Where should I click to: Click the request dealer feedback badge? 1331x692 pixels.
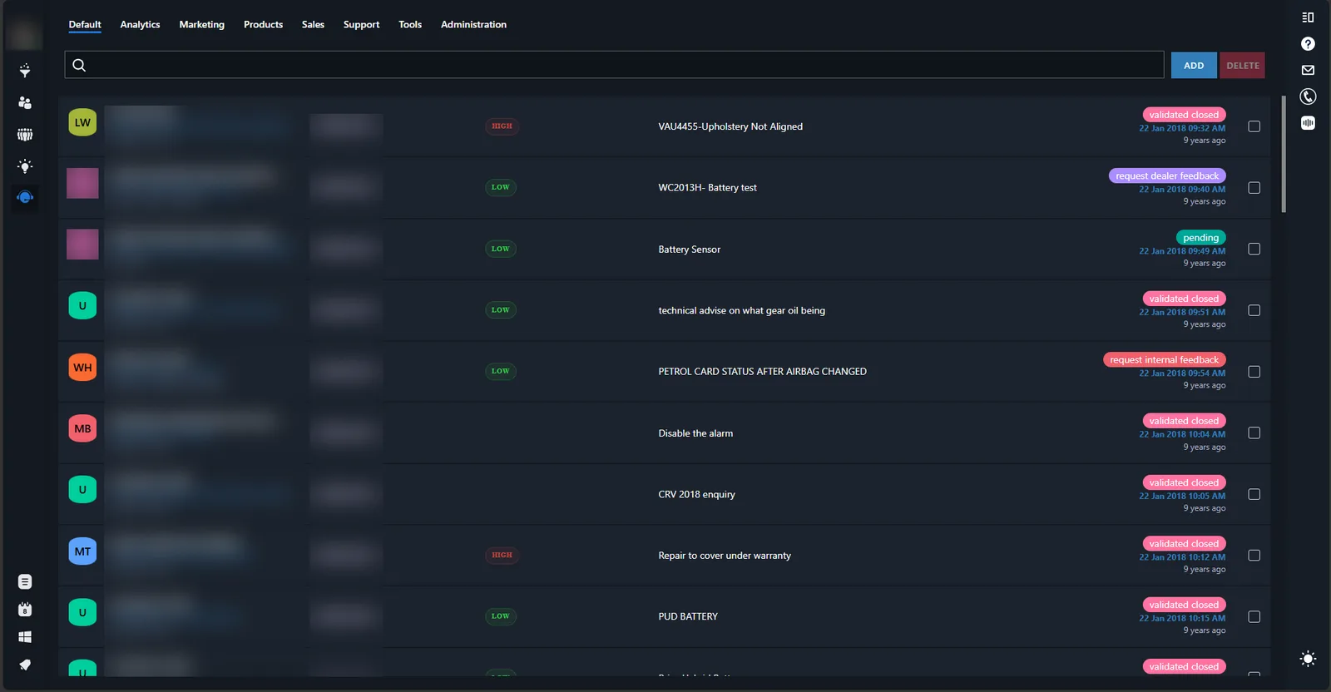pyautogui.click(x=1167, y=175)
